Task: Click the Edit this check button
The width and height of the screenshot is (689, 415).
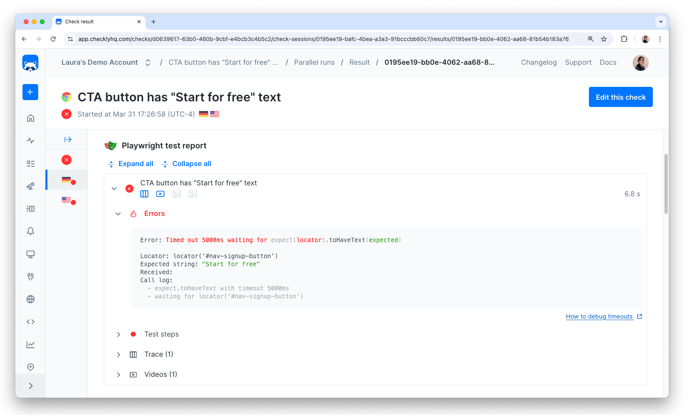Action: click(620, 97)
